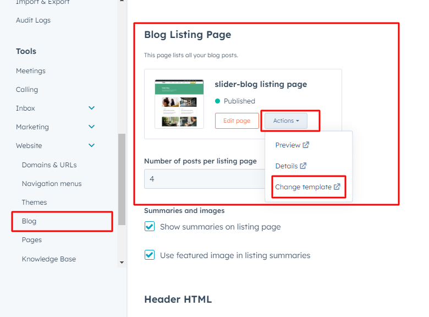Open Blog settings in the sidebar
The image size is (429, 317).
[x=29, y=221]
